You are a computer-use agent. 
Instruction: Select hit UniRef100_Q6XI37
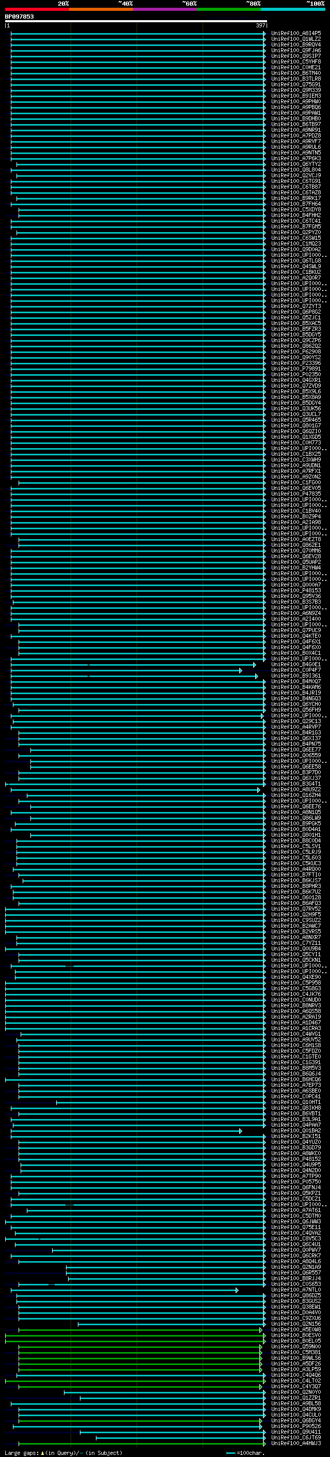296,738
